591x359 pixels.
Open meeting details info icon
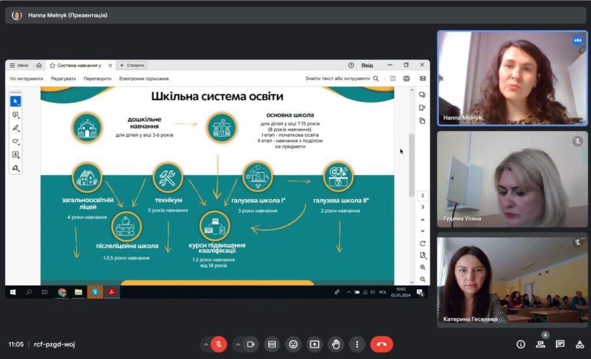(x=521, y=344)
